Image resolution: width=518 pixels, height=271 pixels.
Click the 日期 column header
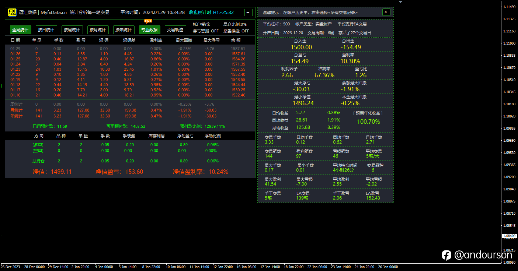[x=15, y=40]
